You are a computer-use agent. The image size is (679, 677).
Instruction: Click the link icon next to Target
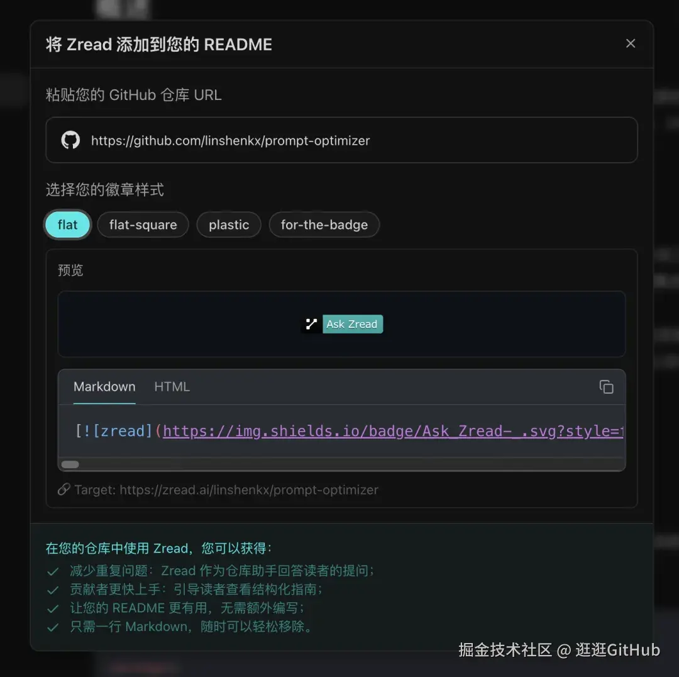click(x=63, y=490)
